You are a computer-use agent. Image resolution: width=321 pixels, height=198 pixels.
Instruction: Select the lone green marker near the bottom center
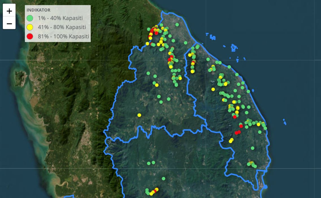pyautogui.click(x=163, y=179)
